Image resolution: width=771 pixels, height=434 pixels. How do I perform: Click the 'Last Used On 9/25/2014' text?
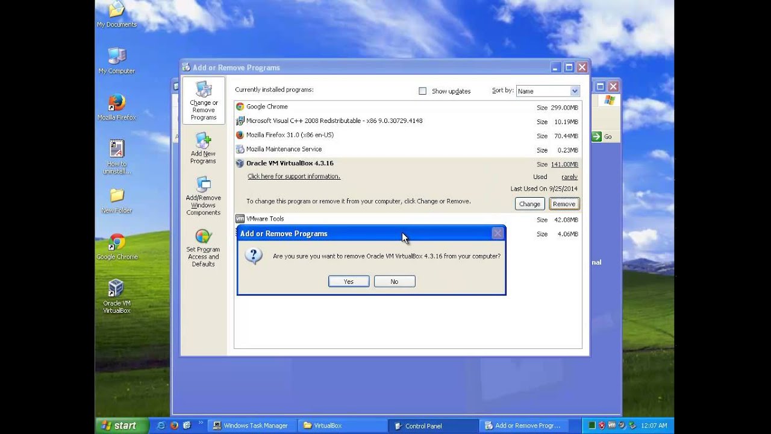(x=544, y=189)
